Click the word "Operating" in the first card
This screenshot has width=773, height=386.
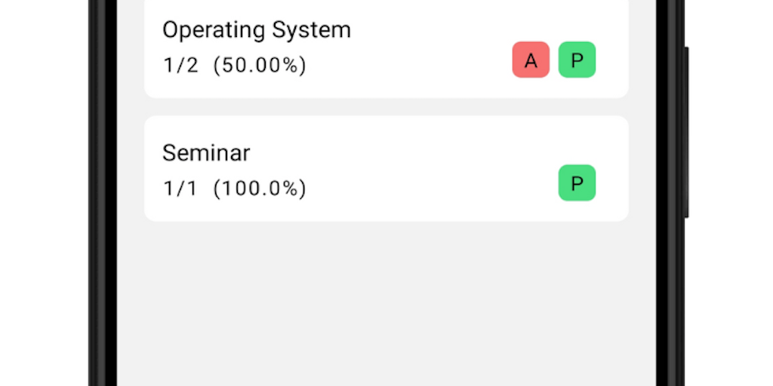pos(214,30)
